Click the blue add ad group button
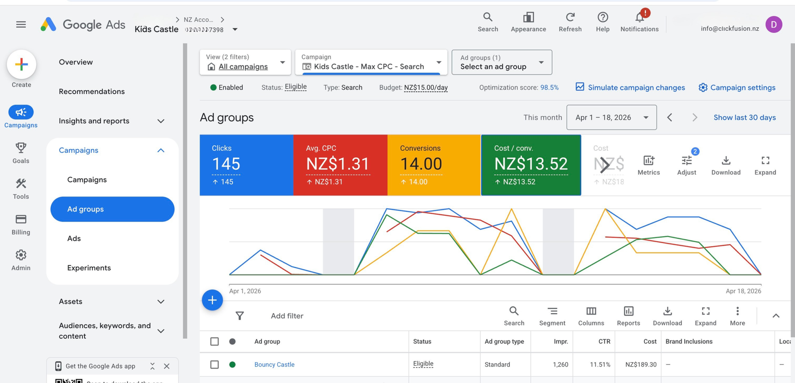Screen dimensions: 795x383 pos(212,300)
